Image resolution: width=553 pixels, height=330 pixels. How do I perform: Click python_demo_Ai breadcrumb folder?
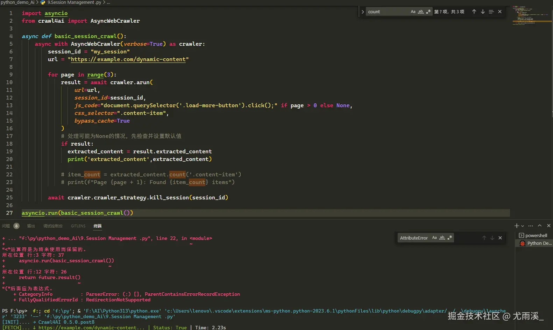(17, 2)
